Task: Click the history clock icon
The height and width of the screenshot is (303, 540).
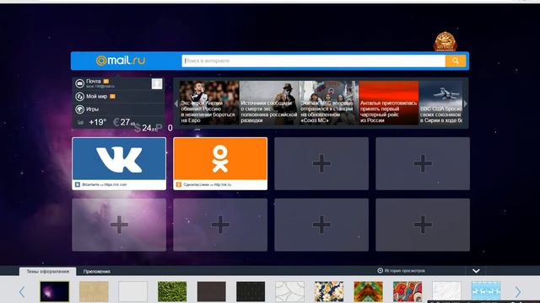Action: point(380,271)
